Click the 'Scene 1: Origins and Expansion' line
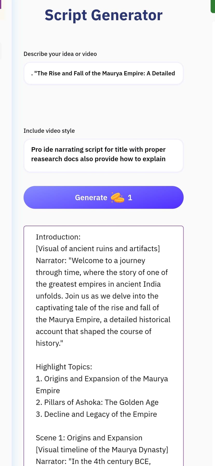The height and width of the screenshot is (466, 215). point(89,438)
